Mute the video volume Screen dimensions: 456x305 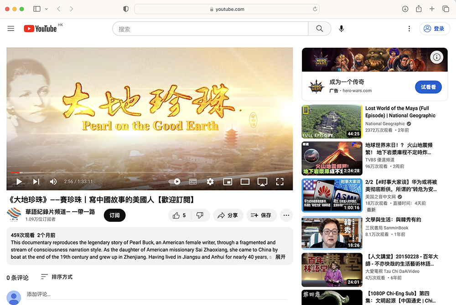53,182
